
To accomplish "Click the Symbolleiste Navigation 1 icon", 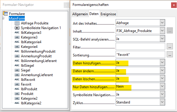I will 17,28.
